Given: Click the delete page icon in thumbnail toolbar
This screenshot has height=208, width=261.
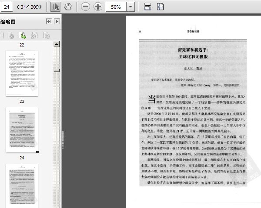Looking at the screenshot, I should click(x=10, y=35).
